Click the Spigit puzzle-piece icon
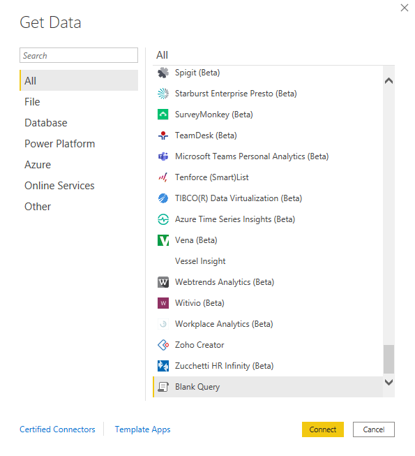This screenshot has width=415, height=456. point(163,73)
